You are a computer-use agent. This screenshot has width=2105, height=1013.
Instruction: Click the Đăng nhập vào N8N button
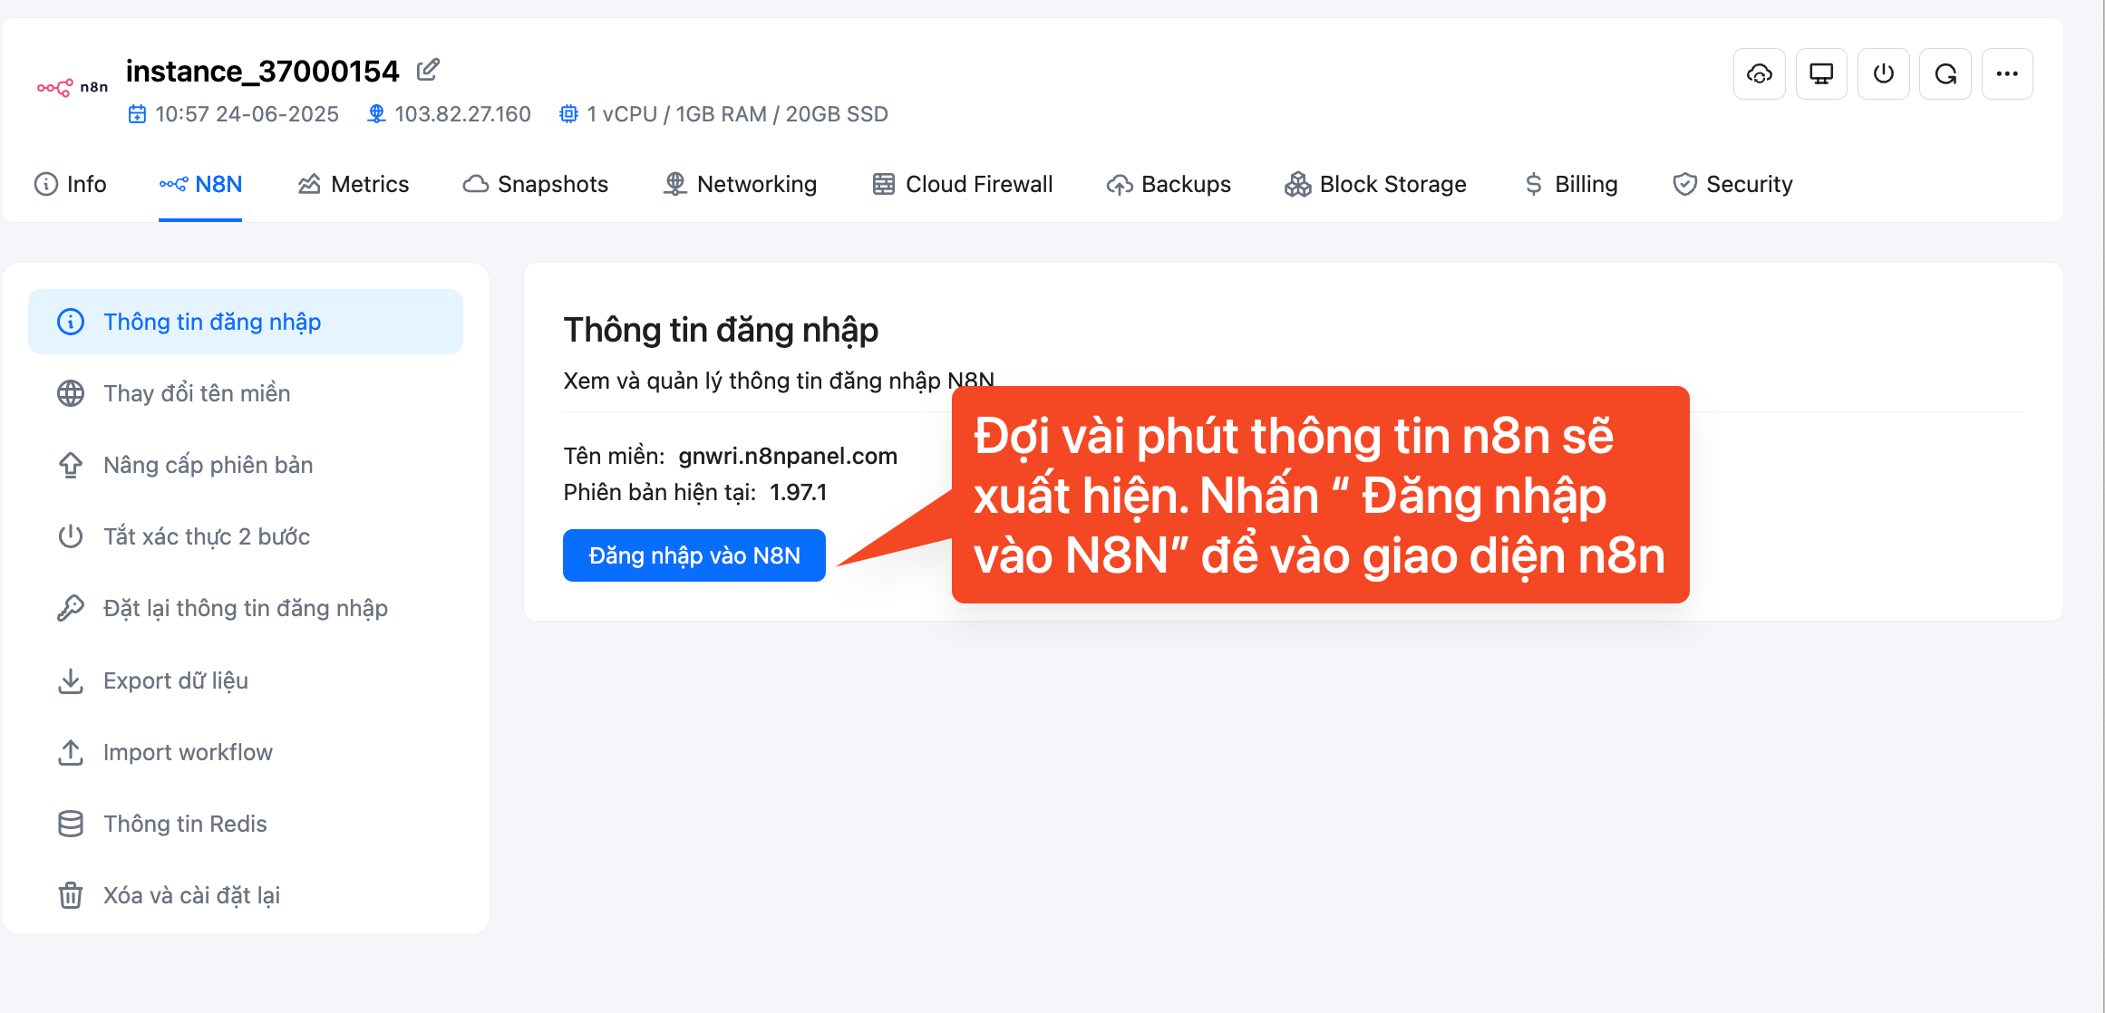tap(694, 555)
